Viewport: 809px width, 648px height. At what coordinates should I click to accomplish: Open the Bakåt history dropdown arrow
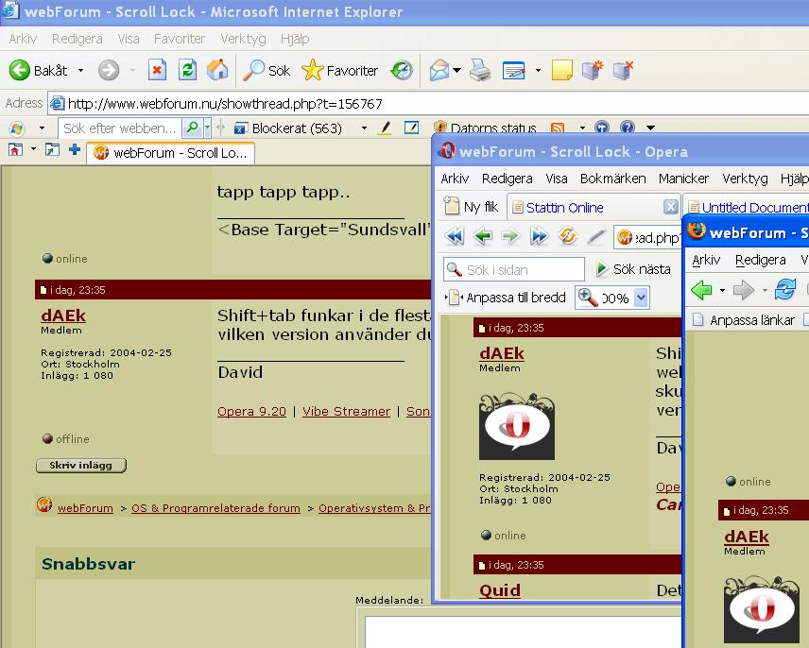[81, 70]
